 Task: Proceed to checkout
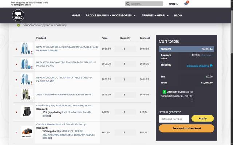(x=186, y=128)
